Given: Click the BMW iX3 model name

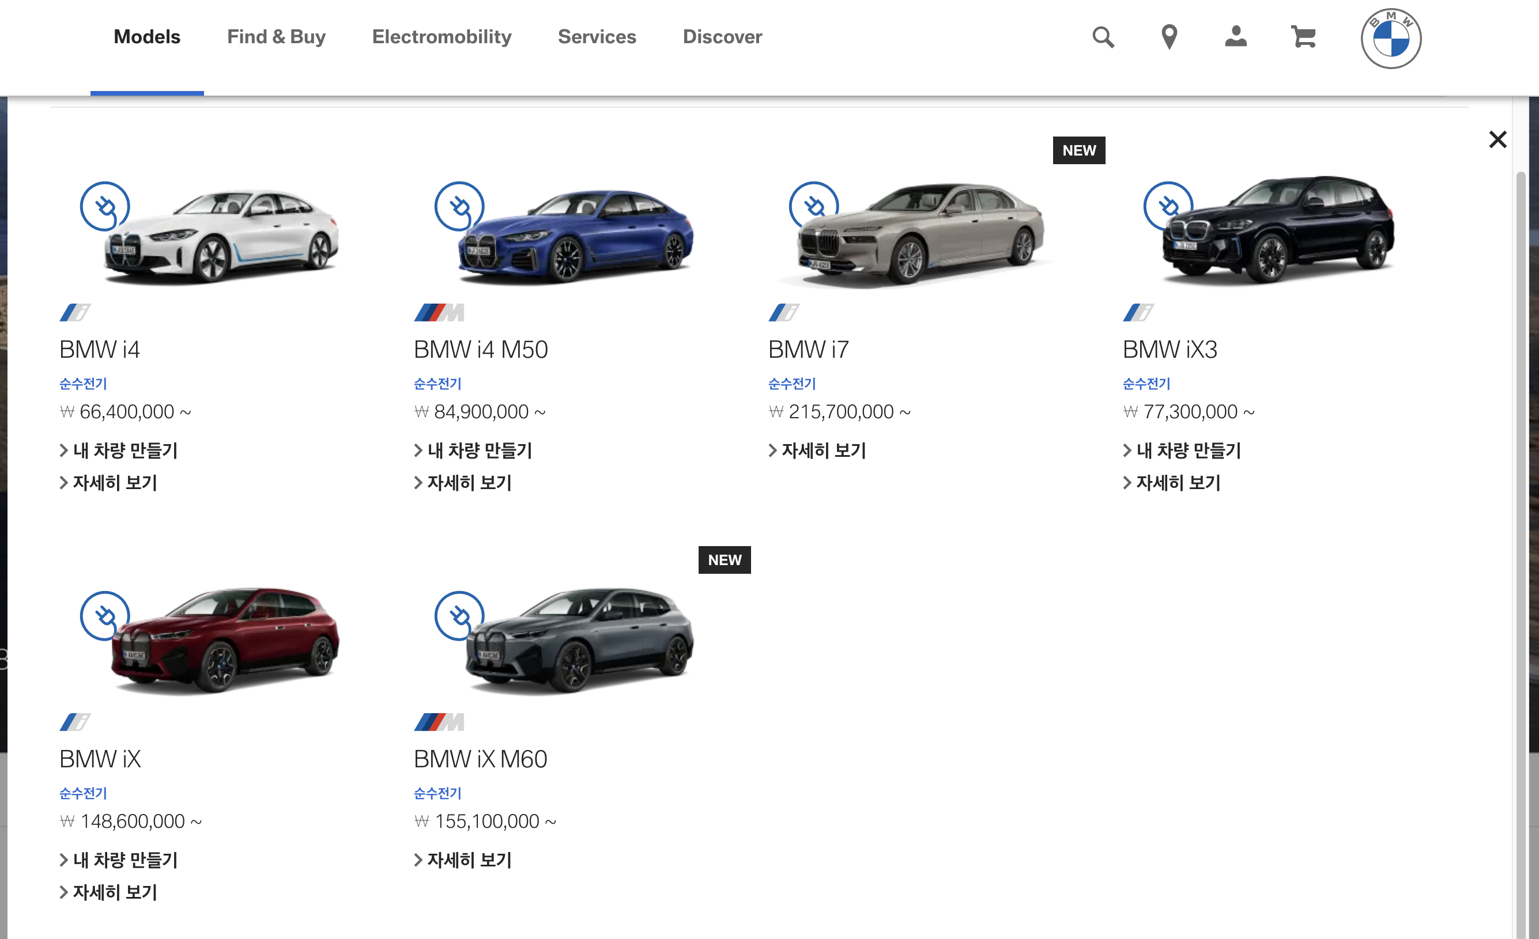Looking at the screenshot, I should [1170, 350].
